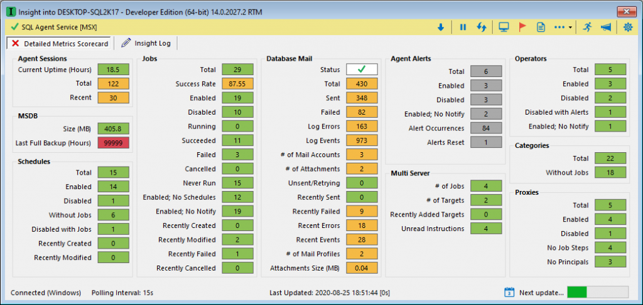The width and height of the screenshot is (643, 305).
Task: Click Log Events value 973
Action: 362,140
